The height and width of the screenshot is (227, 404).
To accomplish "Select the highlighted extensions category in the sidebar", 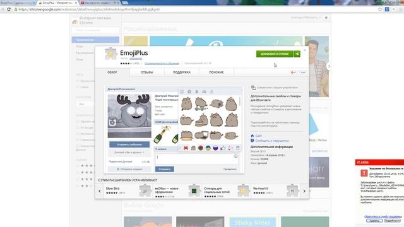I will coord(95,40).
